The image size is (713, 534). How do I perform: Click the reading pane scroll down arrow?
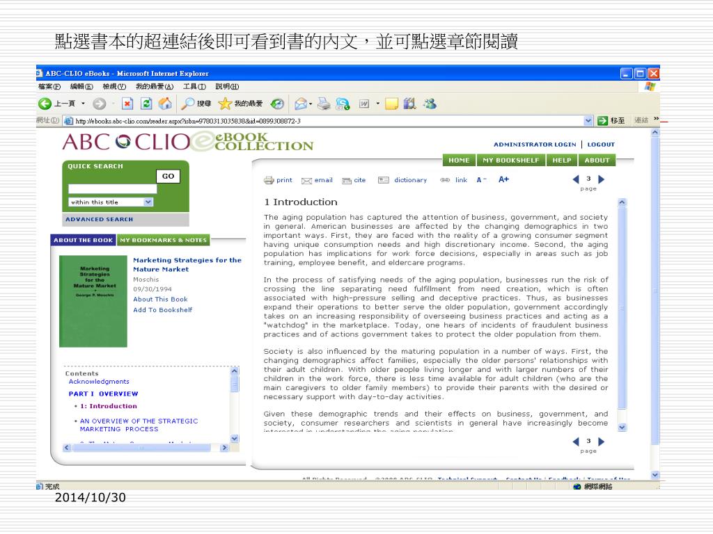622,428
